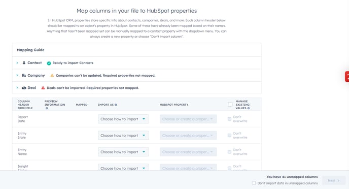Click the Import As info icon
Viewport: 349px width, 189px height.
[116, 105]
